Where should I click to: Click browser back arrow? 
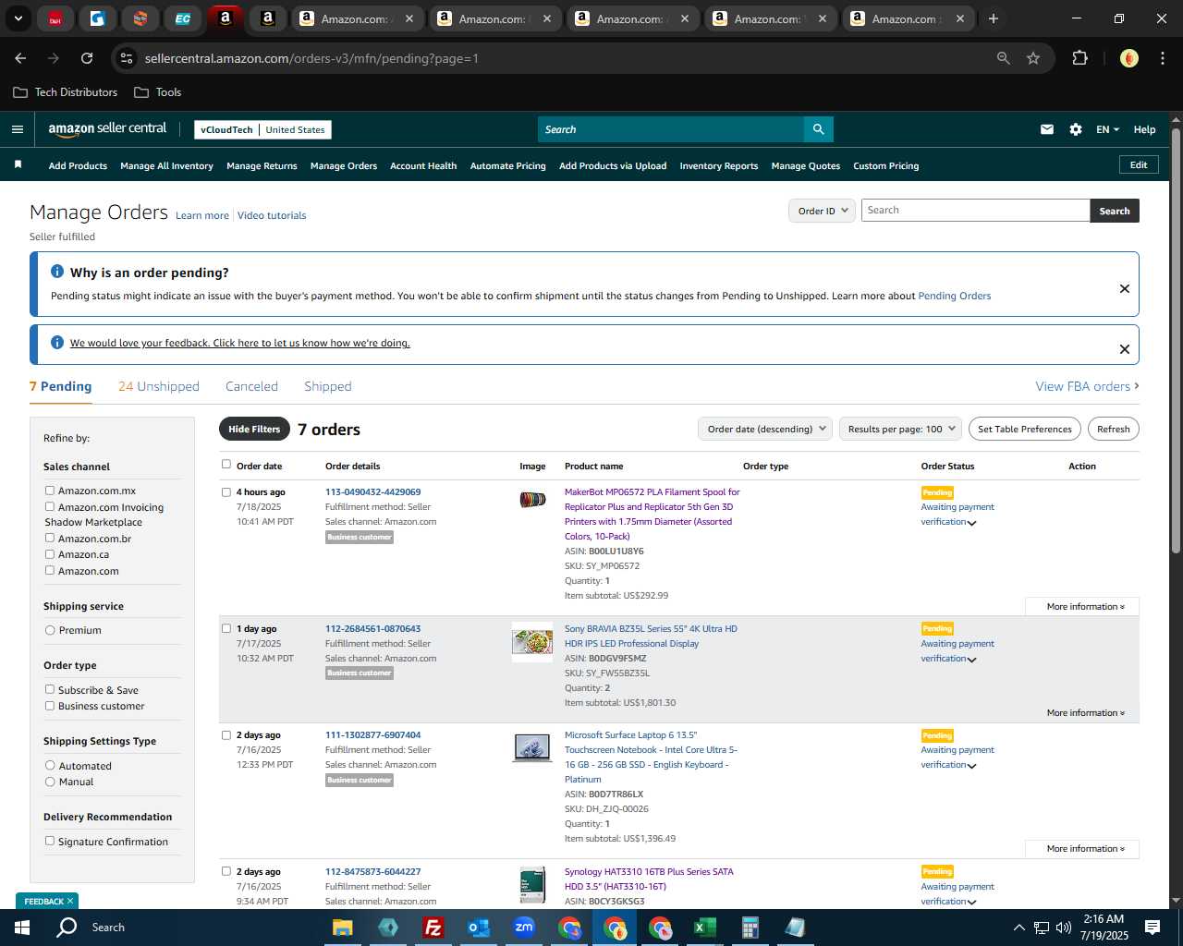pos(20,58)
